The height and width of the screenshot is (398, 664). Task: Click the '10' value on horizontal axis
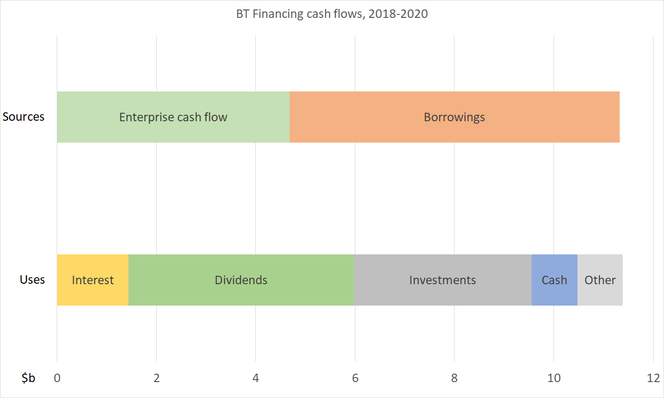(553, 378)
